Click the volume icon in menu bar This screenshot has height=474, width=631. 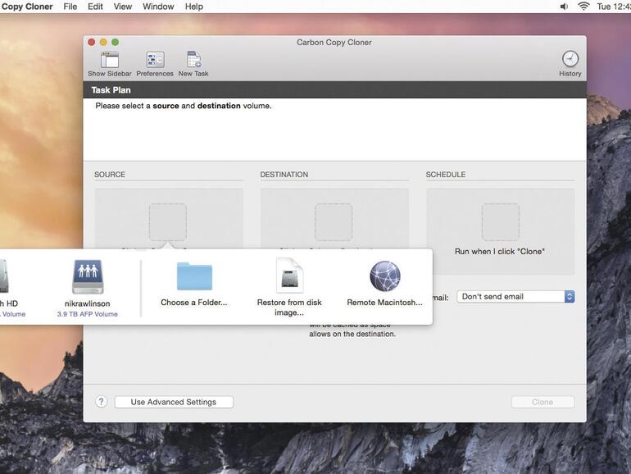(564, 7)
